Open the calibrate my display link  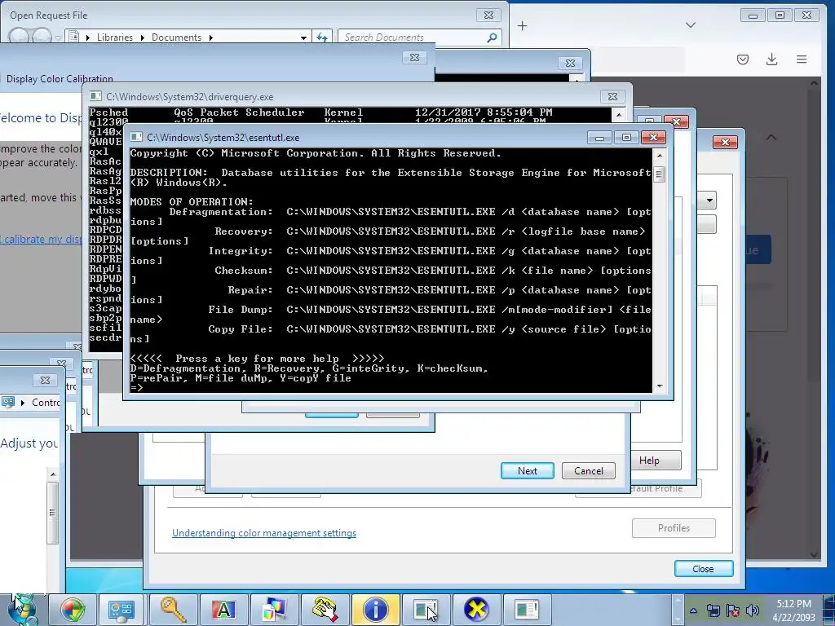point(41,239)
